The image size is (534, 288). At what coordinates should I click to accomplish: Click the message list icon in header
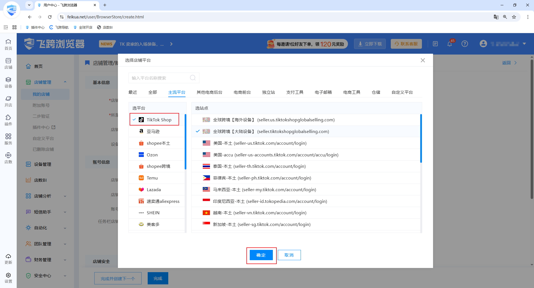[x=435, y=44]
